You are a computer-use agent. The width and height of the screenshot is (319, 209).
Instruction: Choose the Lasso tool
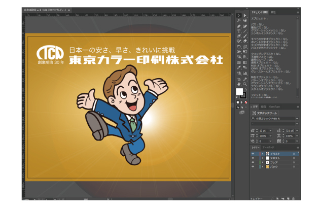(x=245, y=21)
